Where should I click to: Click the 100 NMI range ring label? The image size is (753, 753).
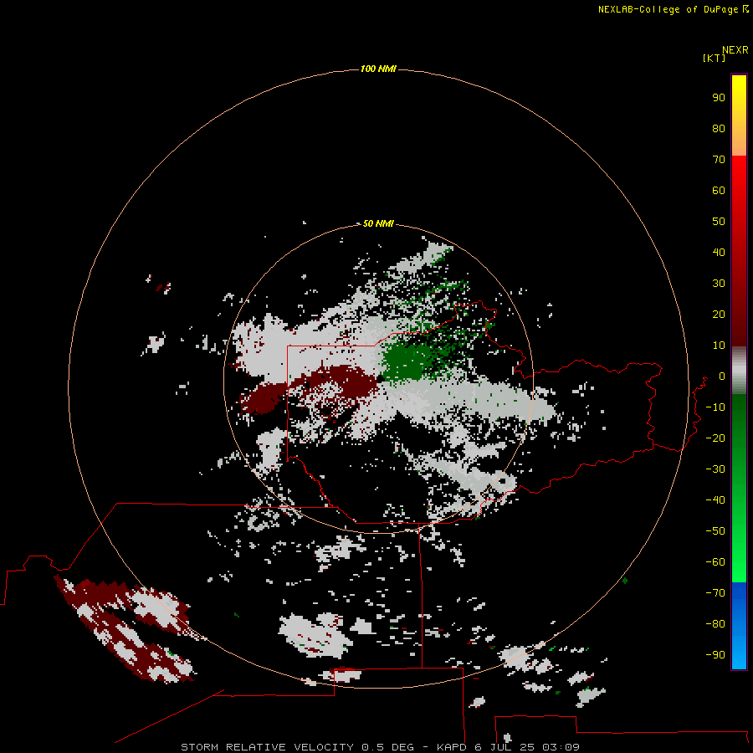[378, 69]
